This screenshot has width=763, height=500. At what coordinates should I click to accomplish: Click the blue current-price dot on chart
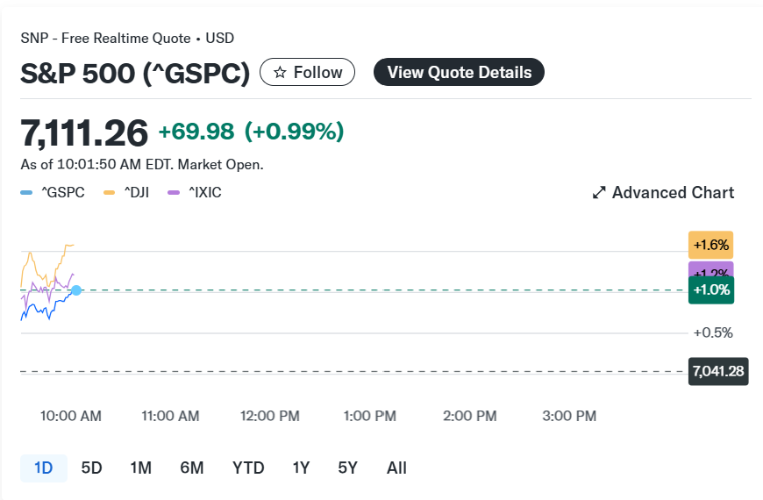[76, 289]
